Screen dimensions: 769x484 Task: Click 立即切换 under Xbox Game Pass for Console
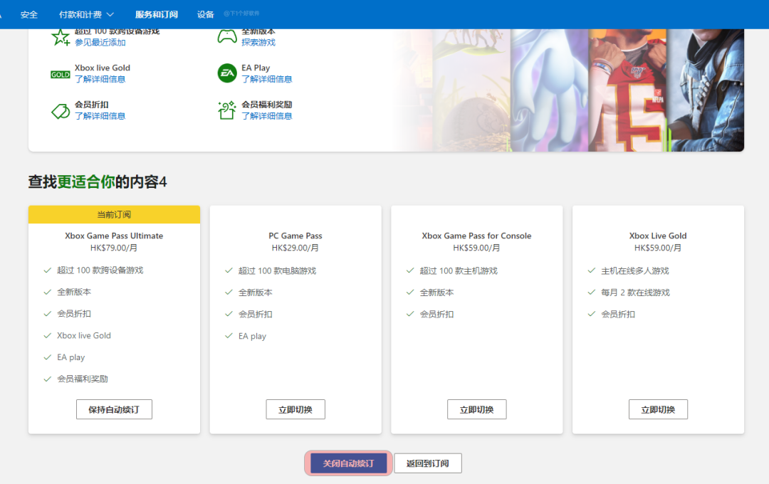pyautogui.click(x=476, y=409)
